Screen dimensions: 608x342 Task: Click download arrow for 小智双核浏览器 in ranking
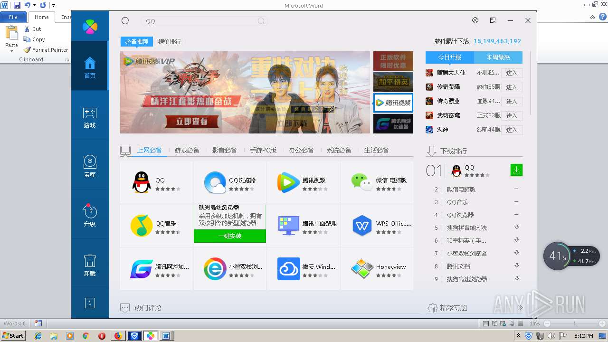[x=517, y=253]
